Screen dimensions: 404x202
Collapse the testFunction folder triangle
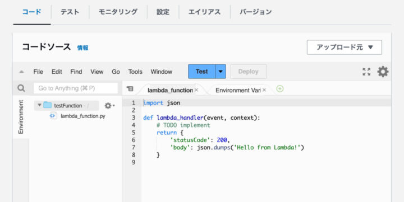coord(39,105)
